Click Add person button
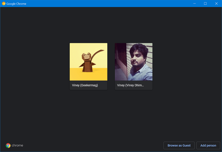Screen dimensions: 222x152 click(208, 145)
